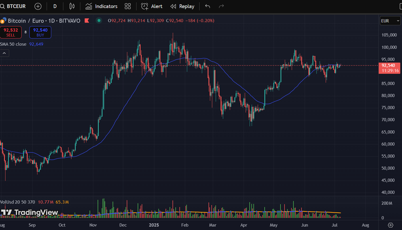Click the close value C92,540
Viewport: 402px width, 230px height.
175,21
